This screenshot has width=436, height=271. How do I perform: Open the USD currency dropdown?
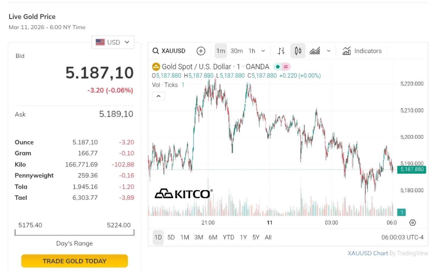pyautogui.click(x=113, y=42)
